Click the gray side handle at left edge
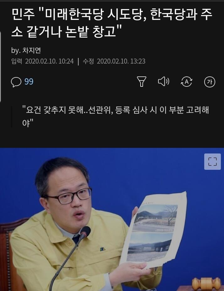The image size is (224, 291). (x=1, y=67)
